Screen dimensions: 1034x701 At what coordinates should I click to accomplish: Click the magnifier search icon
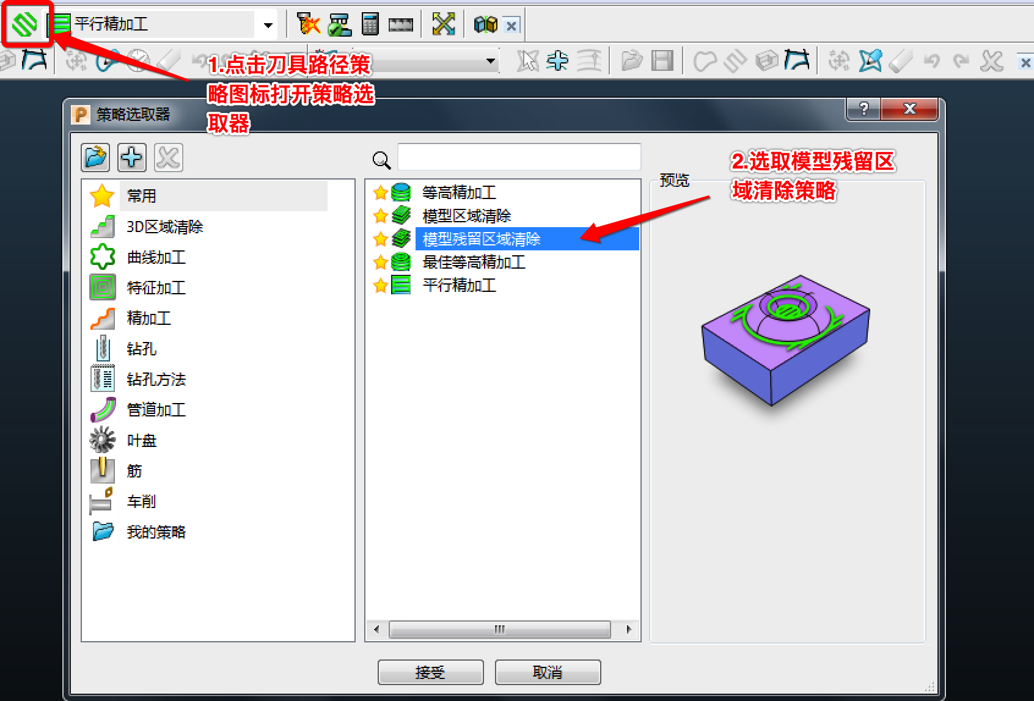tap(381, 160)
